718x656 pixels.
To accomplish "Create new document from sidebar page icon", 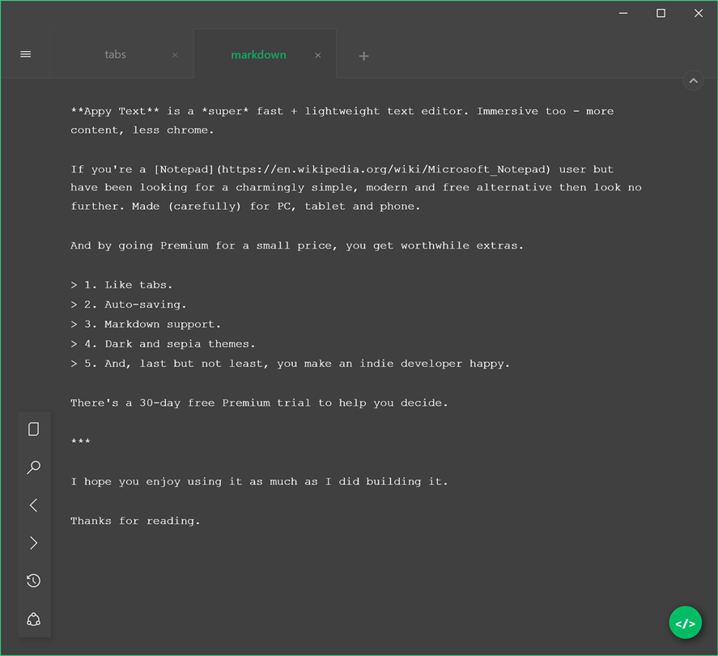I will (33, 429).
